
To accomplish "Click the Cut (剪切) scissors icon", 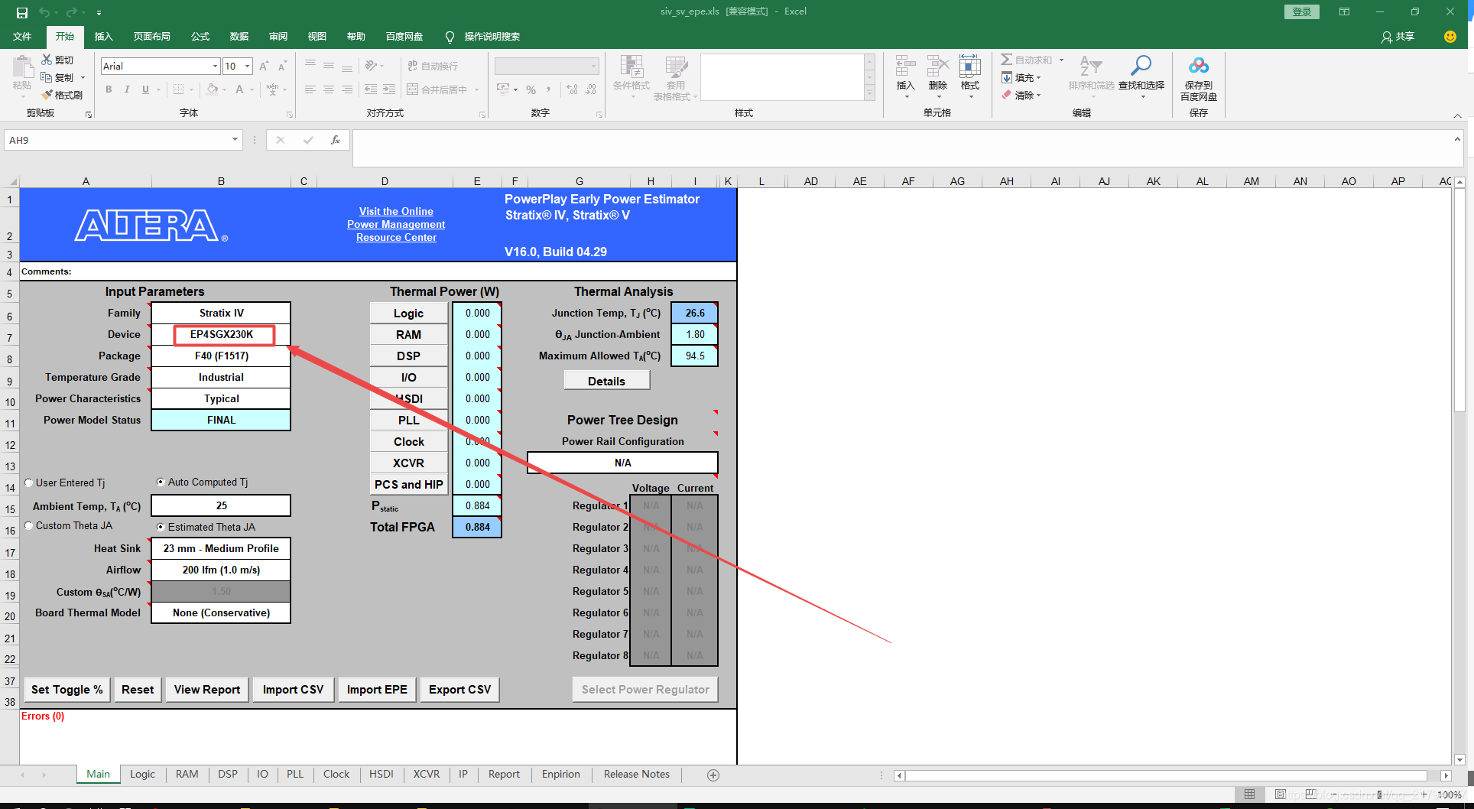I will [x=47, y=60].
